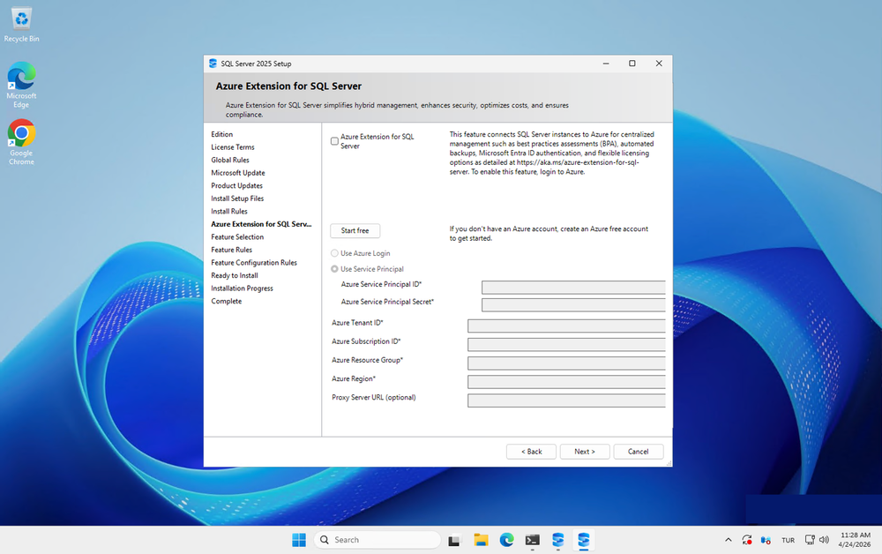Viewport: 882px width, 554px height.
Task: Choose the Use Service Principal option
Action: [x=334, y=269]
